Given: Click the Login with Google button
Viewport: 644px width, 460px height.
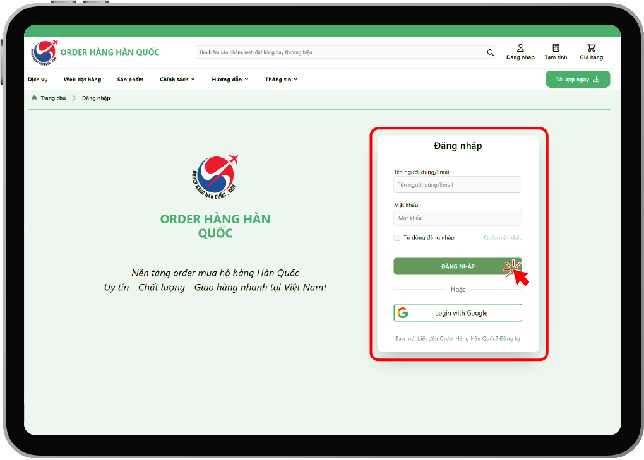Looking at the screenshot, I should [458, 313].
